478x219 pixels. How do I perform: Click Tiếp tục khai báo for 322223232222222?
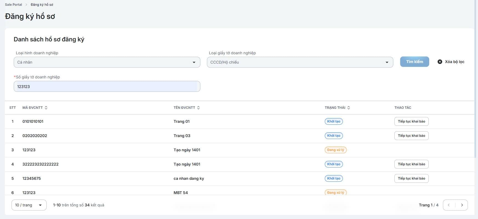tap(411, 164)
